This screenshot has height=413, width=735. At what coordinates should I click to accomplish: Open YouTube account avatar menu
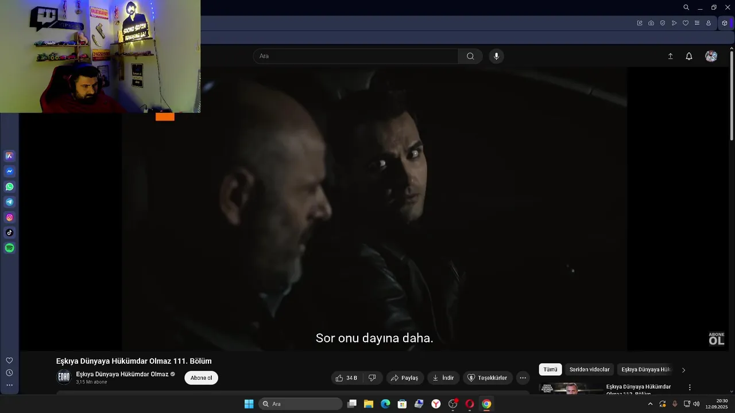[x=711, y=56]
